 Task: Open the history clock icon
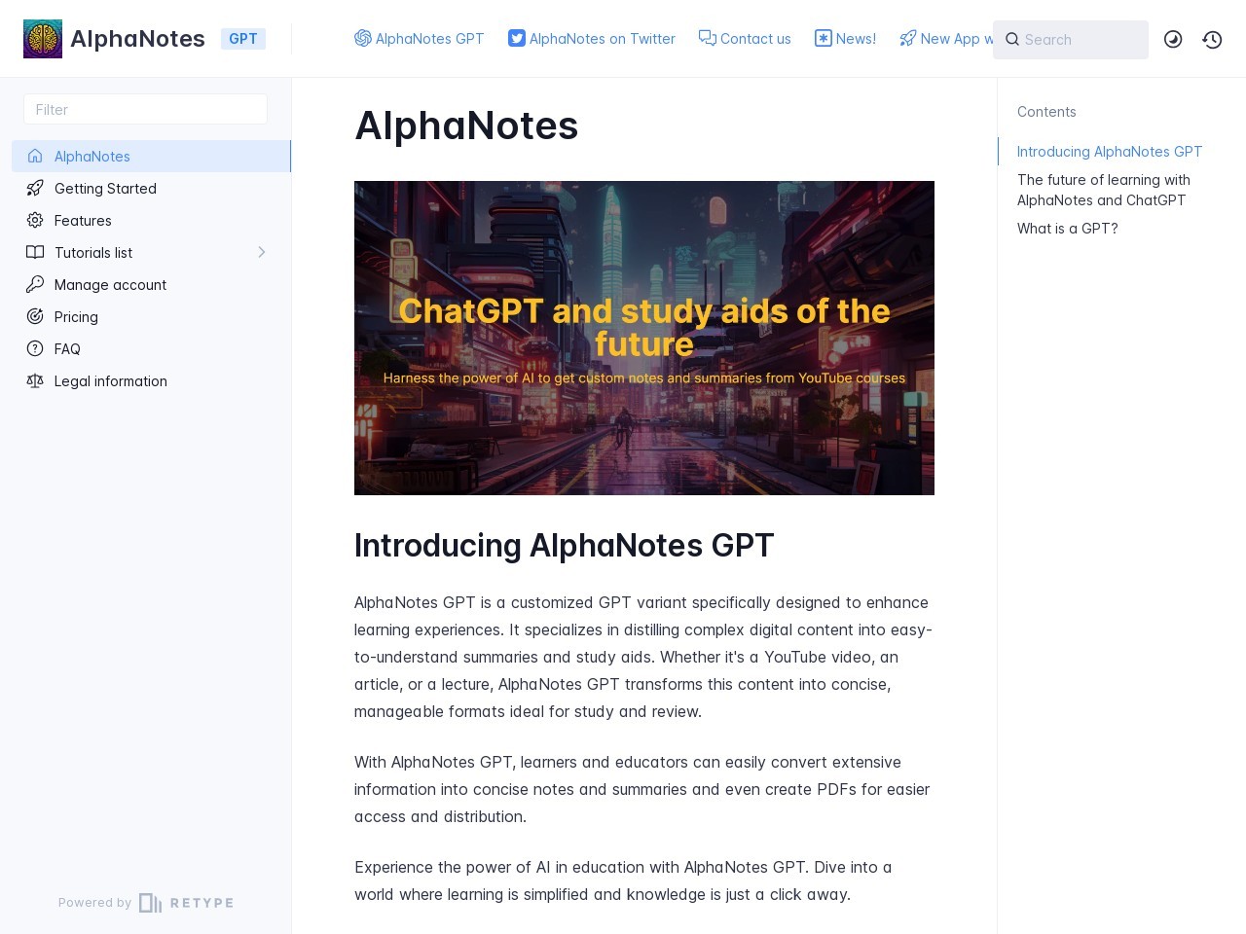click(1212, 39)
